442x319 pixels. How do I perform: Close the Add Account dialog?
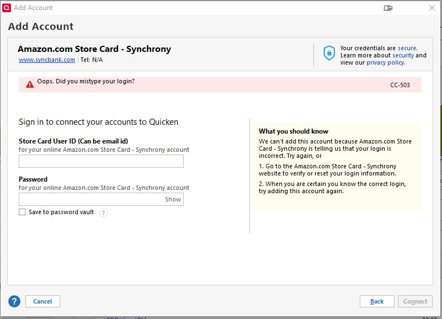pos(432,8)
